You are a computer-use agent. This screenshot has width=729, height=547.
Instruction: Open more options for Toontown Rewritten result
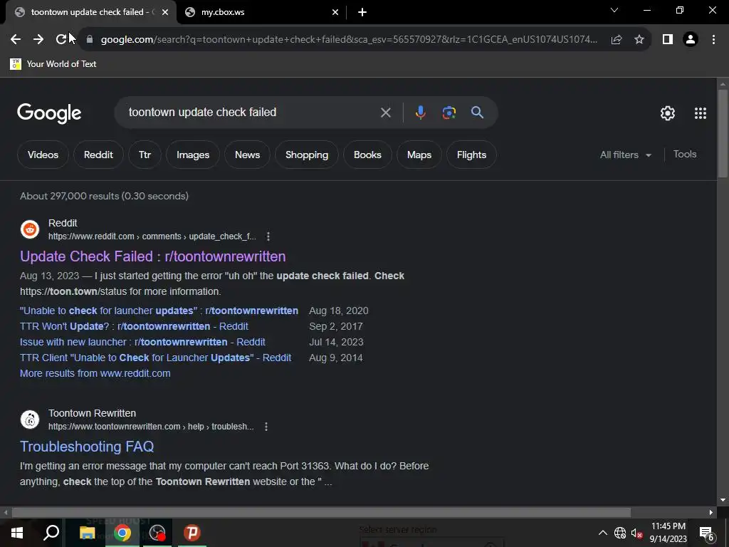pyautogui.click(x=266, y=427)
